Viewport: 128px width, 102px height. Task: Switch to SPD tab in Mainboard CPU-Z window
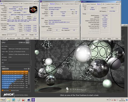click(62, 4)
